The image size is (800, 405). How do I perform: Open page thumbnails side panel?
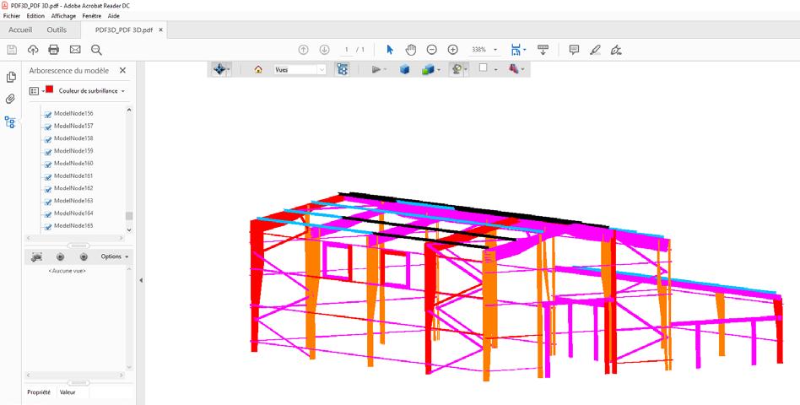[x=10, y=77]
